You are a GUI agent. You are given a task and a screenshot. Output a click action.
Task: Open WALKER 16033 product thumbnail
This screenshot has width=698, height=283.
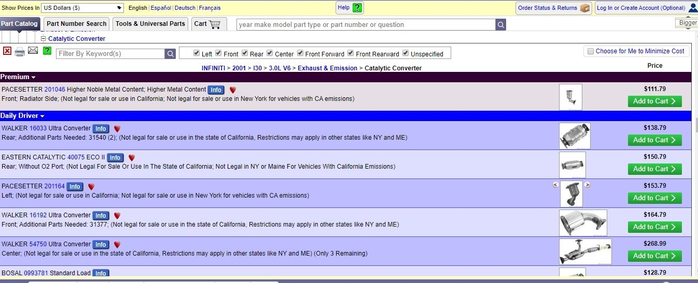point(575,136)
